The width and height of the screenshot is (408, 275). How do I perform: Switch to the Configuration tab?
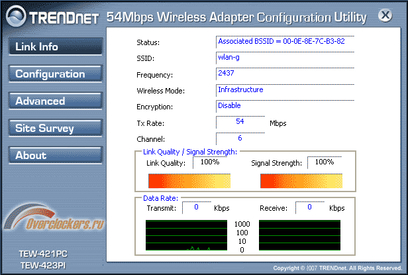coord(56,74)
